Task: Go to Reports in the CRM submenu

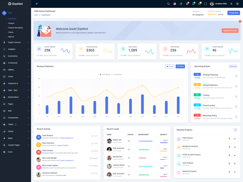Action: (x=11, y=37)
